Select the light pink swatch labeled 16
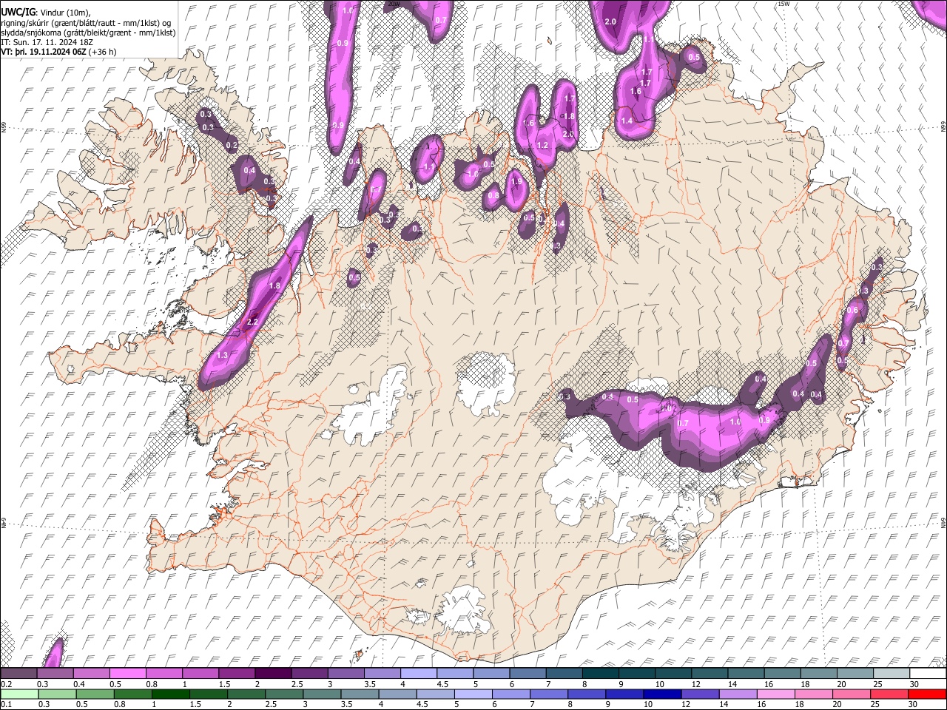This screenshot has width=947, height=710. pyautogui.click(x=776, y=694)
